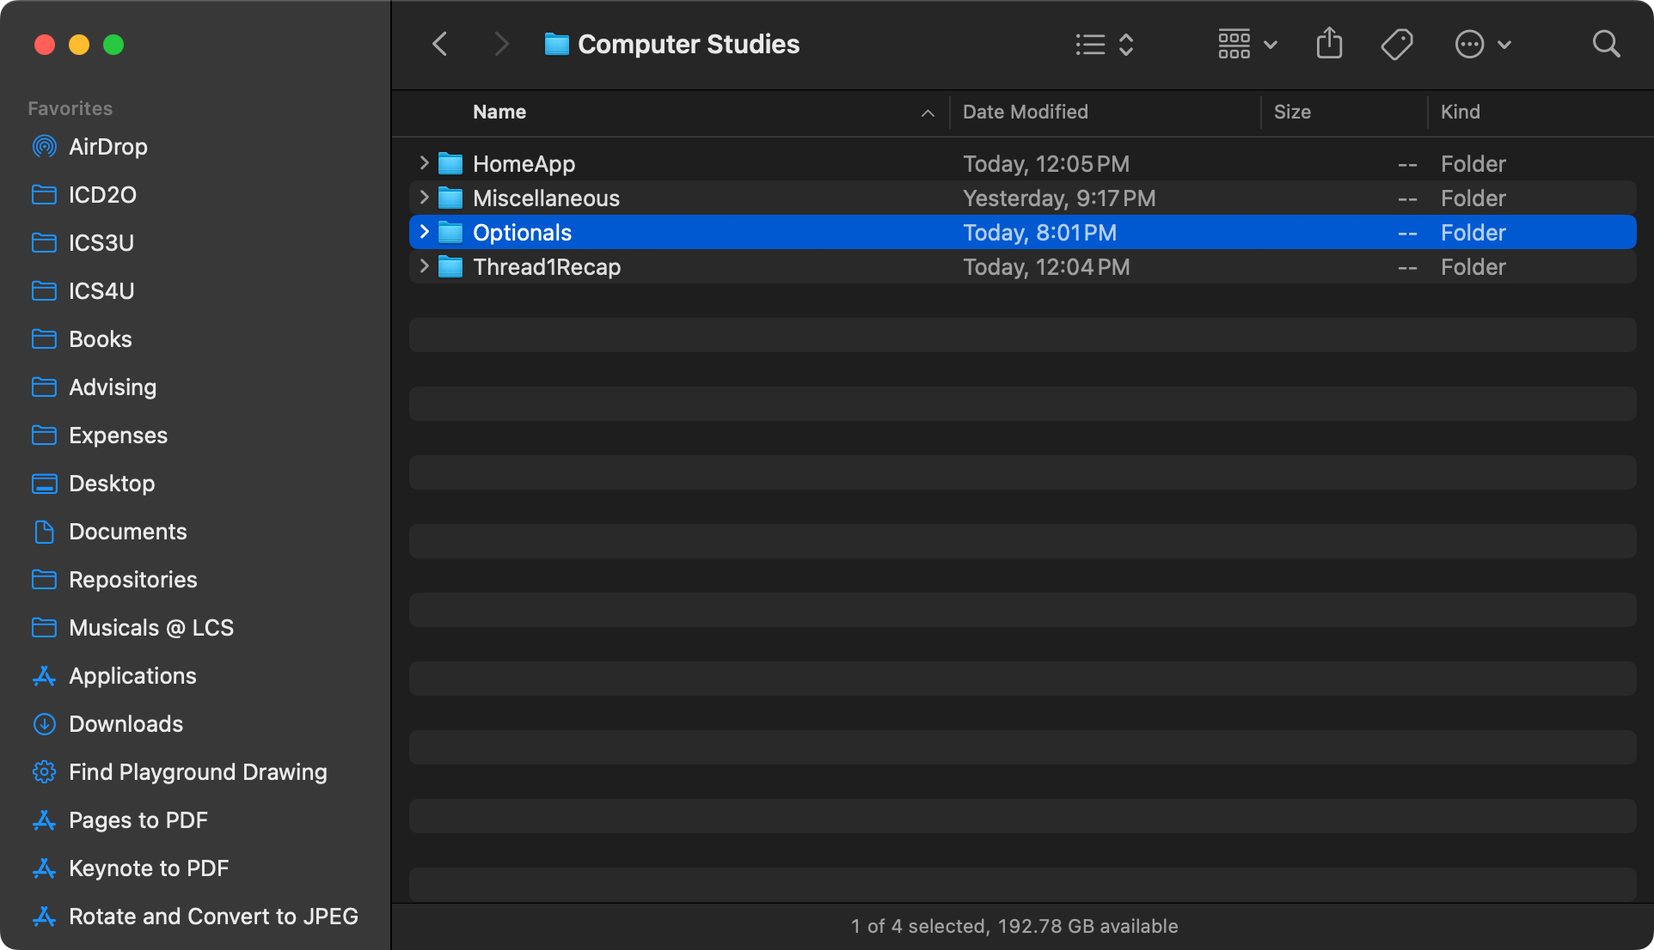Open the AirDrop sidebar item
Image resolution: width=1654 pixels, height=950 pixels.
(x=108, y=146)
